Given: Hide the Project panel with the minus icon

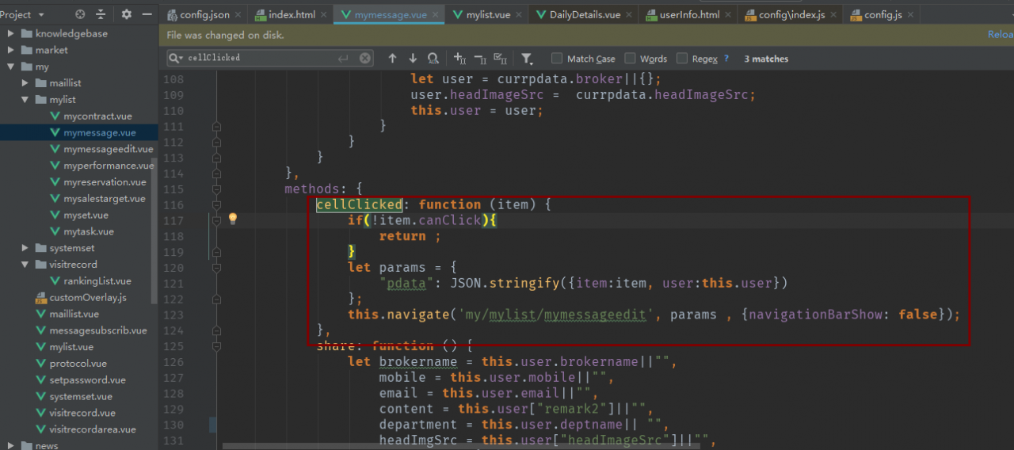Looking at the screenshot, I should (147, 14).
